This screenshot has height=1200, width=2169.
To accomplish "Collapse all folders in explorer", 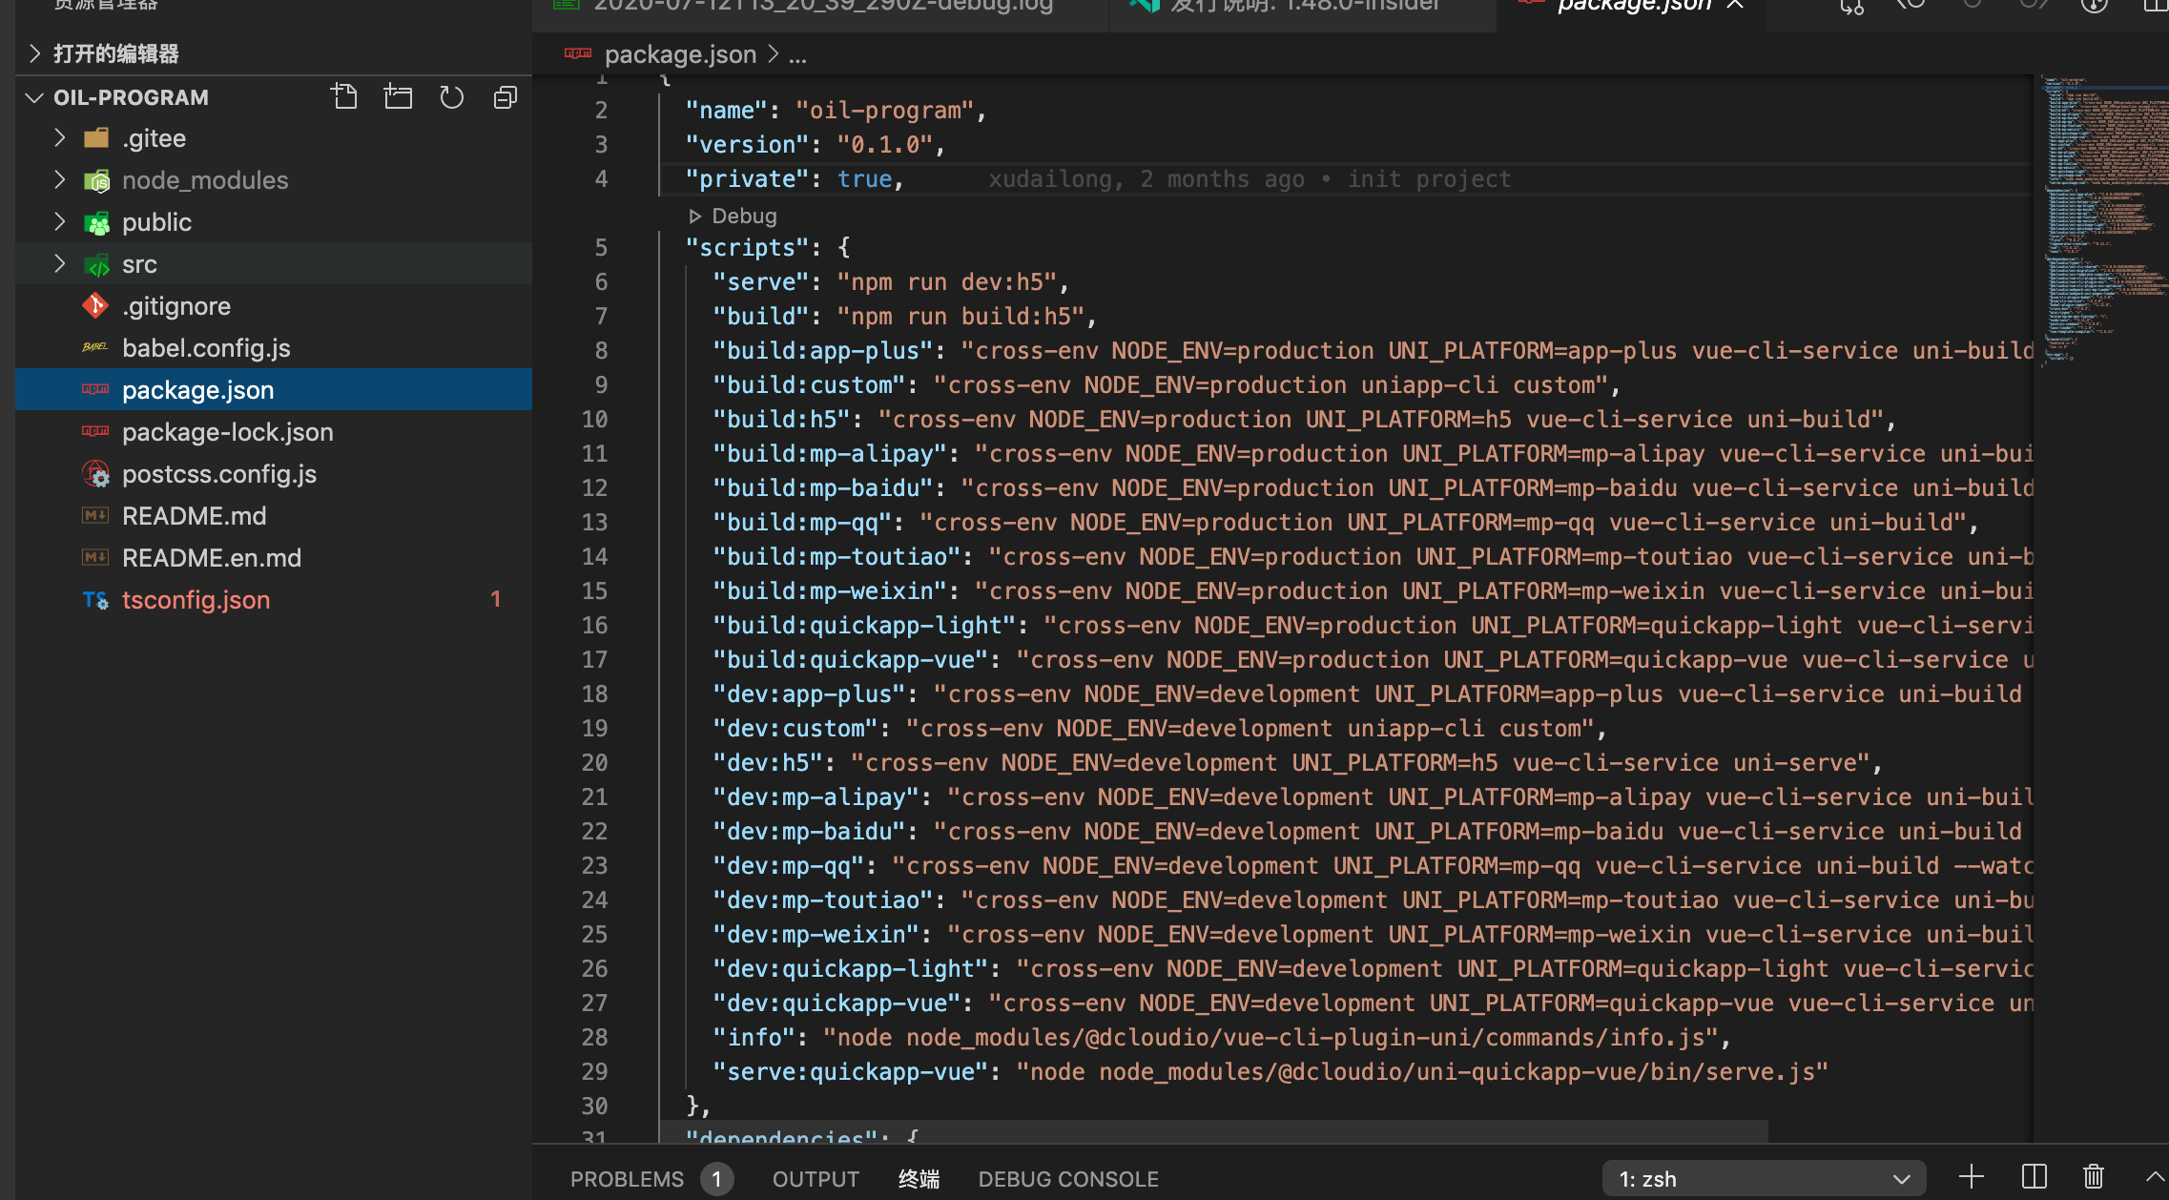I will click(506, 97).
